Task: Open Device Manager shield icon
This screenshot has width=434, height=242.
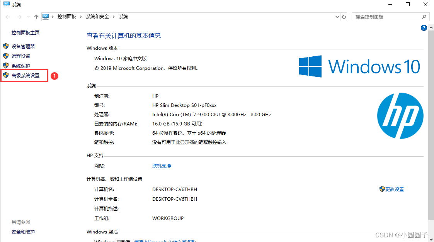Action: point(6,46)
